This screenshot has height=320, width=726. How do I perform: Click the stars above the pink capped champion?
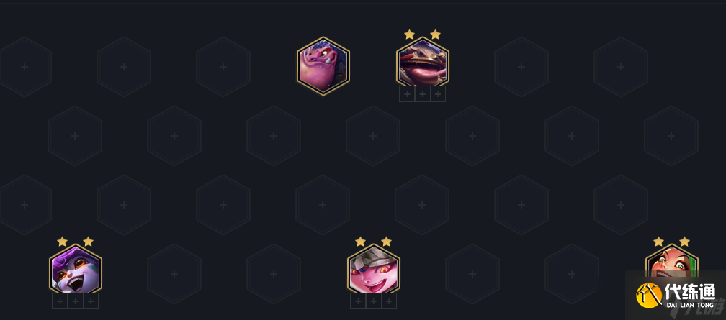(374, 242)
